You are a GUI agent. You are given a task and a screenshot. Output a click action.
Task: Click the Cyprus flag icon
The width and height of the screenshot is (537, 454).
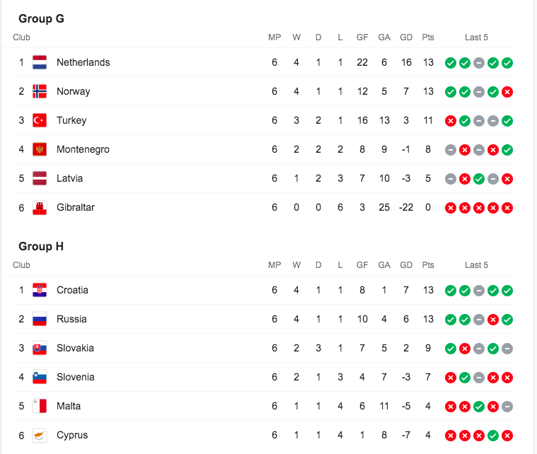(x=40, y=435)
